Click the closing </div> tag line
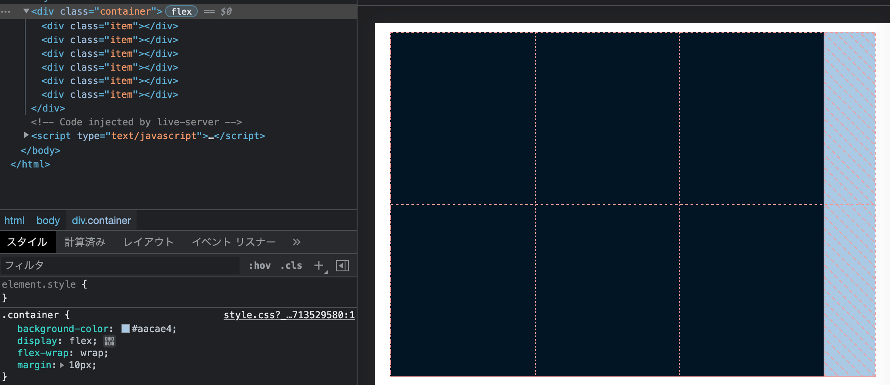This screenshot has height=385, width=890. point(48,109)
